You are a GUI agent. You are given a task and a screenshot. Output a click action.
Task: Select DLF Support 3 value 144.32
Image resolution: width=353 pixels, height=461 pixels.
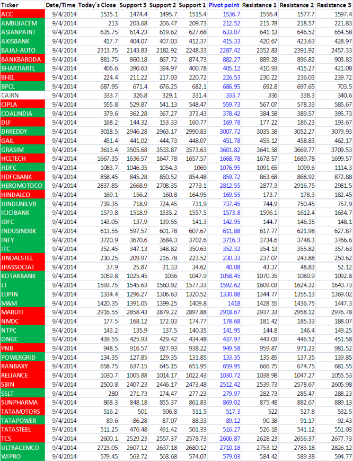point(138,123)
